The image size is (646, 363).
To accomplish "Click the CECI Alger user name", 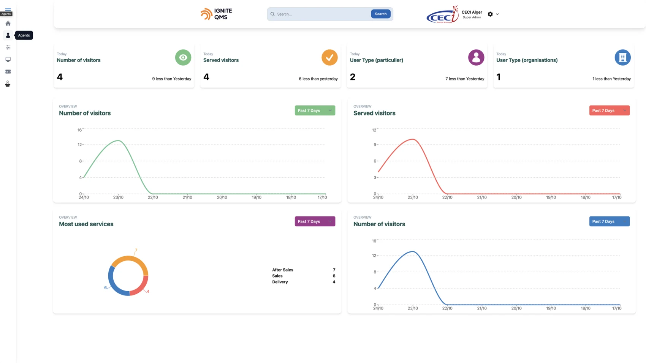I will (472, 12).
